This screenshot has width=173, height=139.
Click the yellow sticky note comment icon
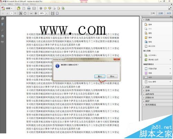[x=45, y=8]
